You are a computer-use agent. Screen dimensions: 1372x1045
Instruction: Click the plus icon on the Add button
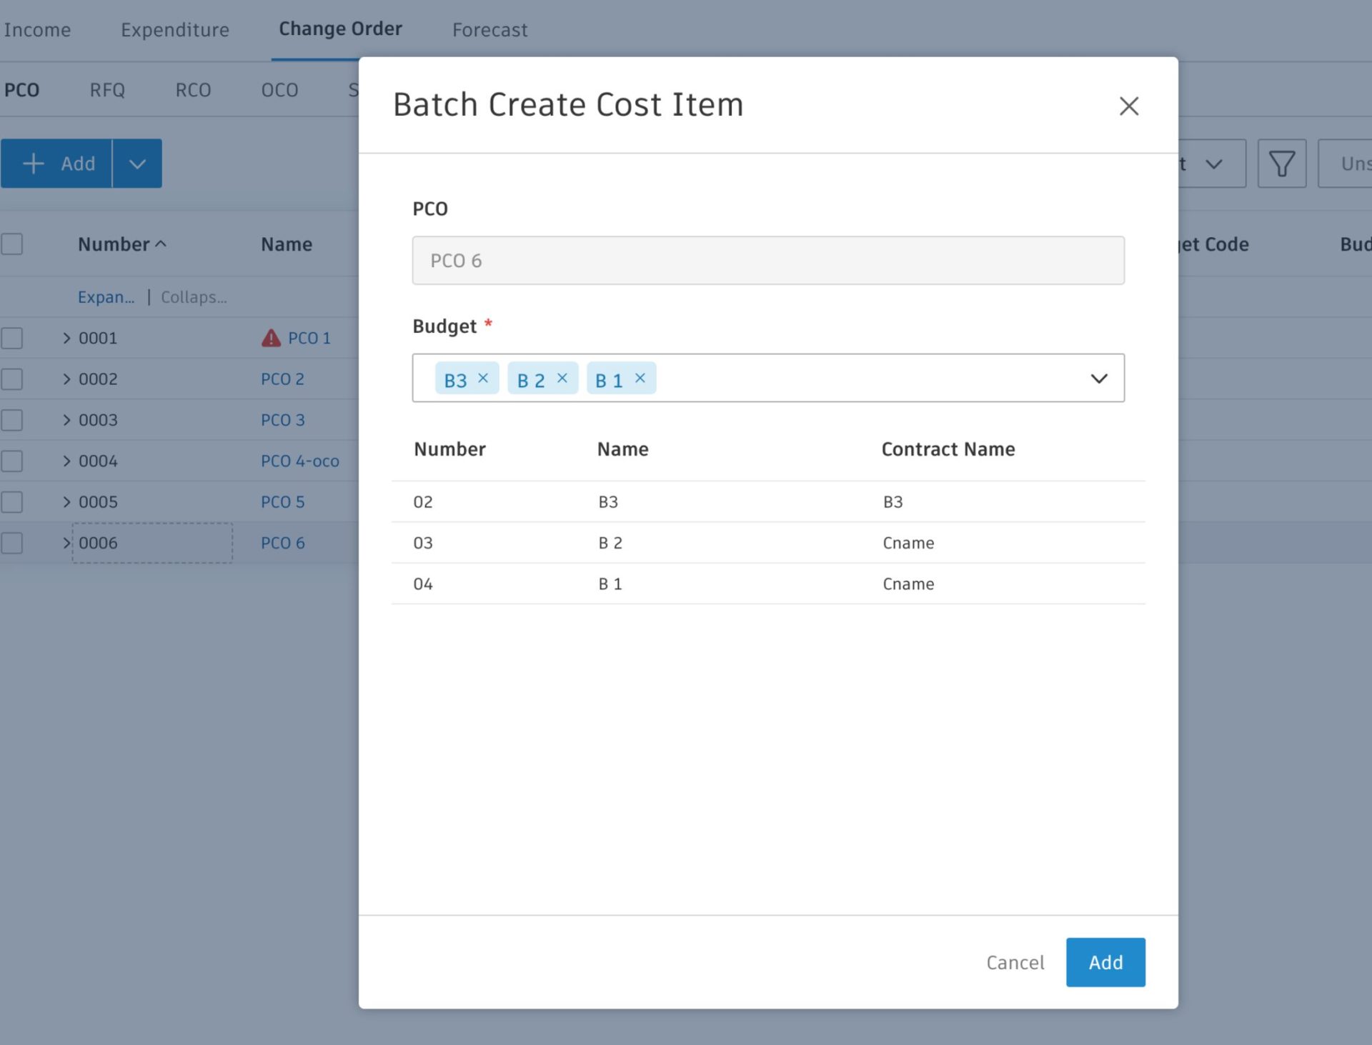pyautogui.click(x=33, y=163)
